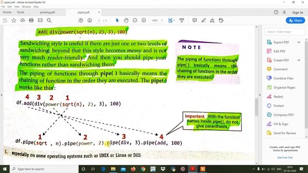Expand Export PDF options chevron

pos(299,42)
